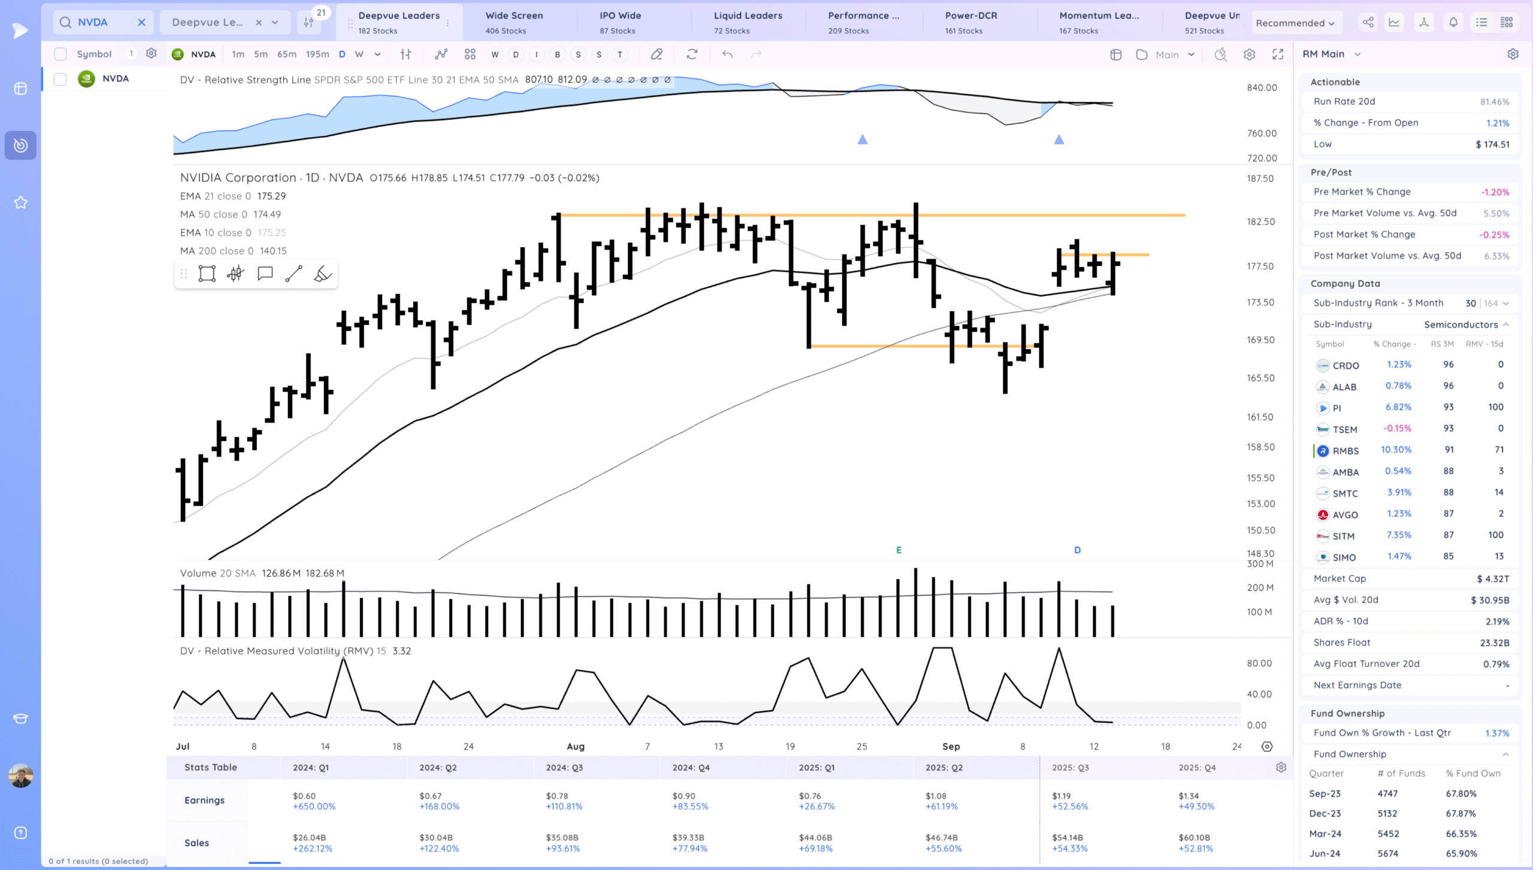Enter fullscreen chart mode

tap(1278, 54)
